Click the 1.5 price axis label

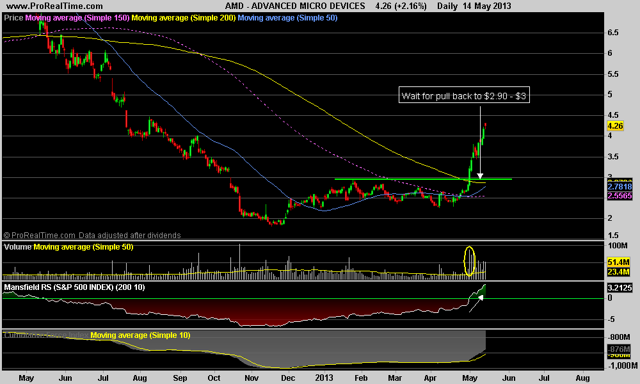pyautogui.click(x=612, y=236)
